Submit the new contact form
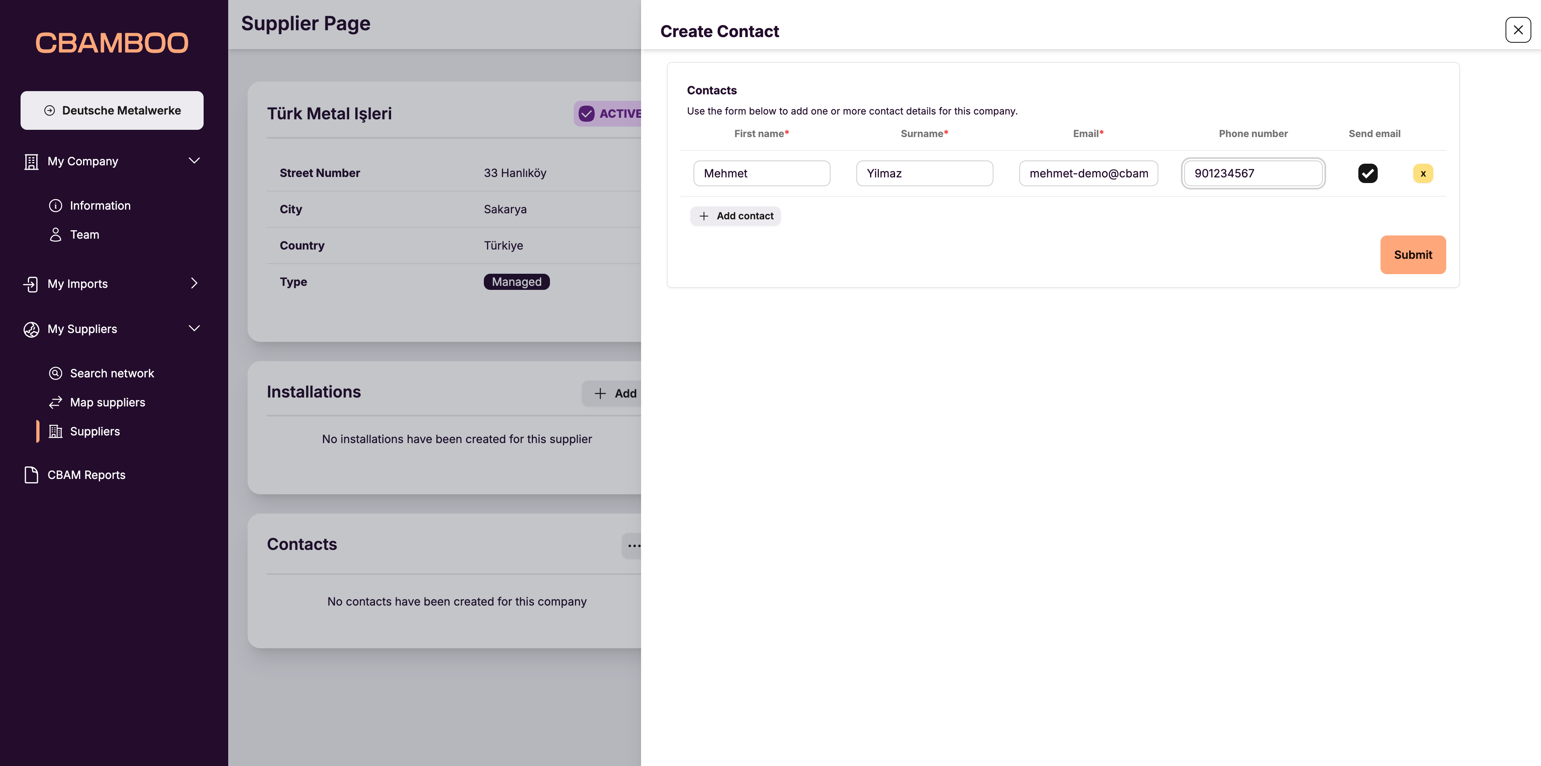1541x766 pixels. pyautogui.click(x=1412, y=254)
